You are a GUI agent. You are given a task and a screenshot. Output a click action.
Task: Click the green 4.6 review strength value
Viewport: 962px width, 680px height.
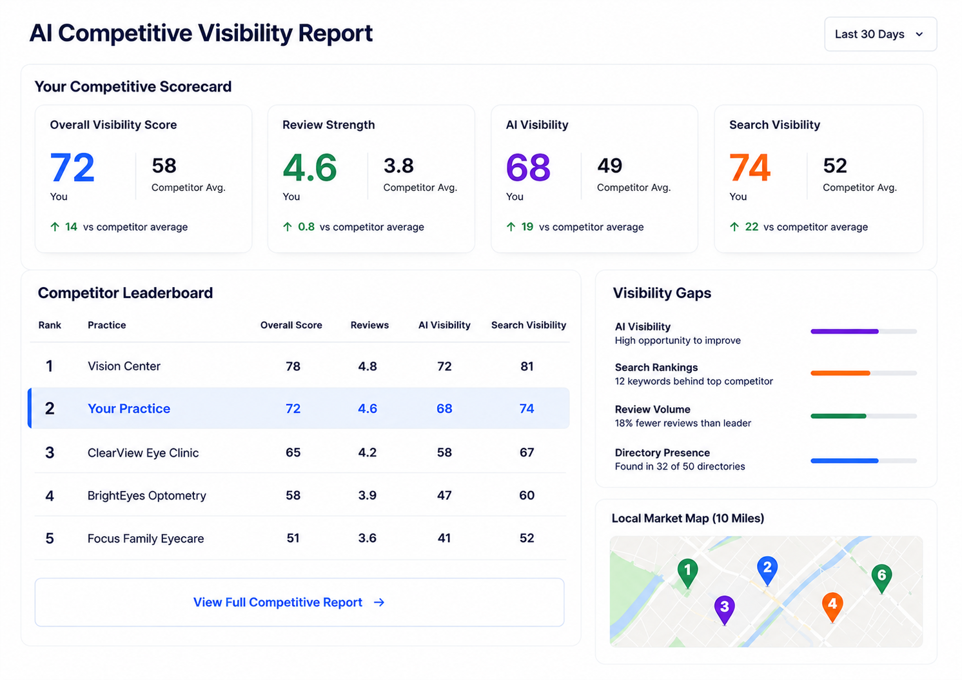pos(310,168)
